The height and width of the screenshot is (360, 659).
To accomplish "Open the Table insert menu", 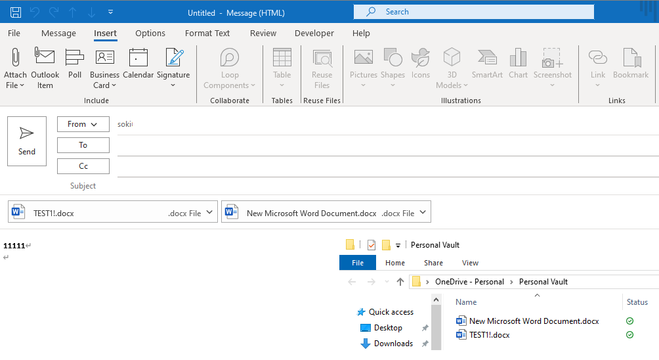I will pyautogui.click(x=282, y=68).
